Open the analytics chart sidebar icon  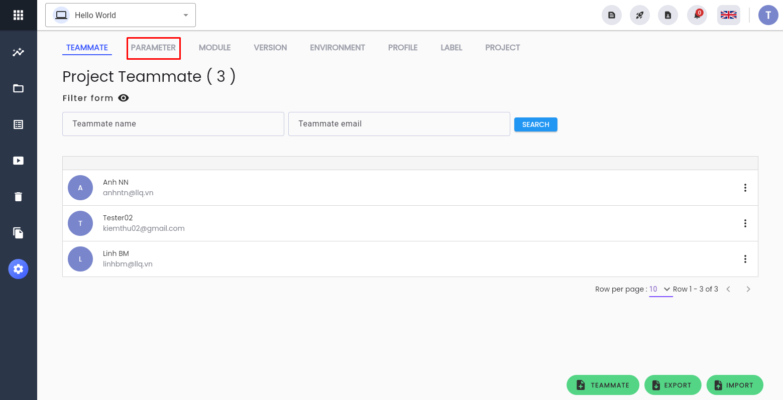[19, 52]
